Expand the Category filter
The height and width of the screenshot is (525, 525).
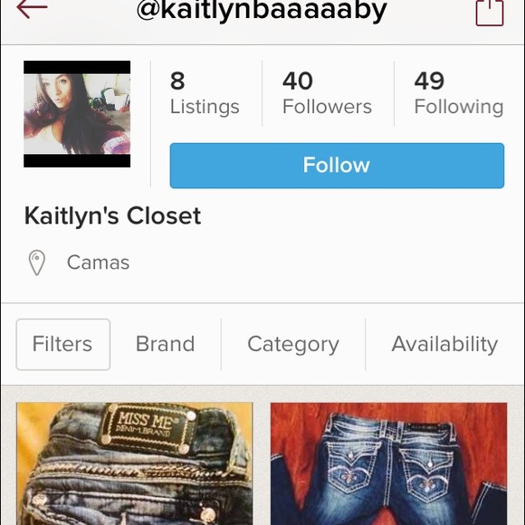click(x=293, y=345)
